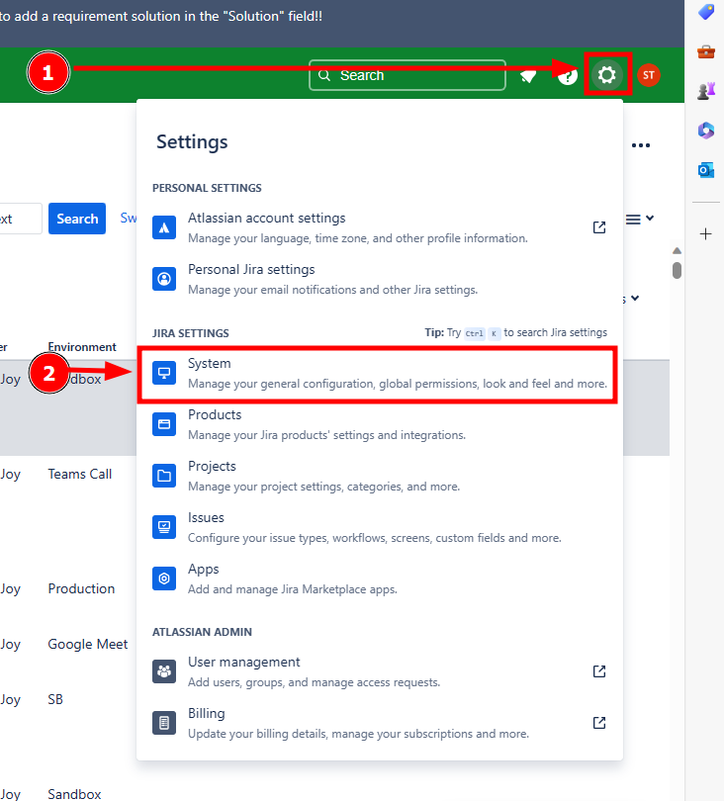This screenshot has height=801, width=724.
Task: Open the System settings menu item
Action: tap(379, 374)
